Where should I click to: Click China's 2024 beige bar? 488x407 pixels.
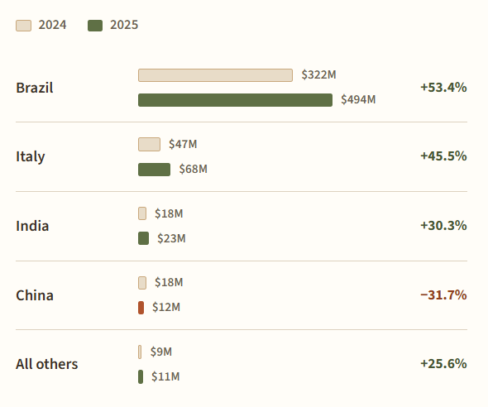142,283
